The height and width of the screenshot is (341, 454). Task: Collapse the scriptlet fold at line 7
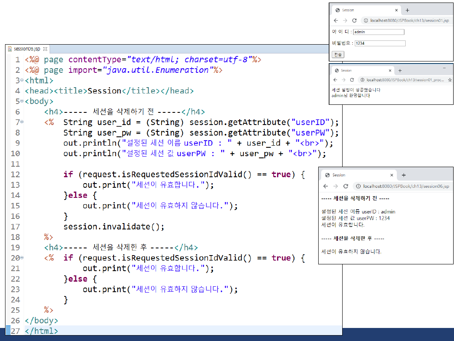[x=22, y=123]
